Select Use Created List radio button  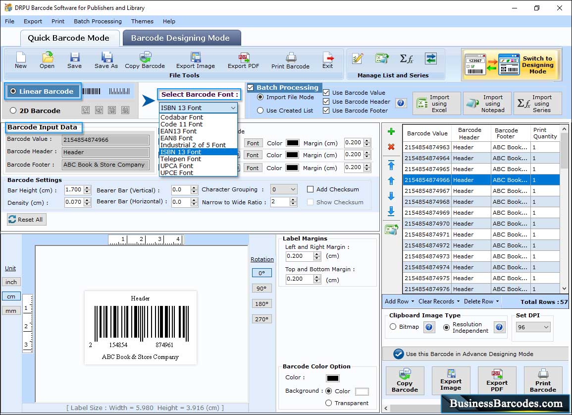pyautogui.click(x=260, y=111)
